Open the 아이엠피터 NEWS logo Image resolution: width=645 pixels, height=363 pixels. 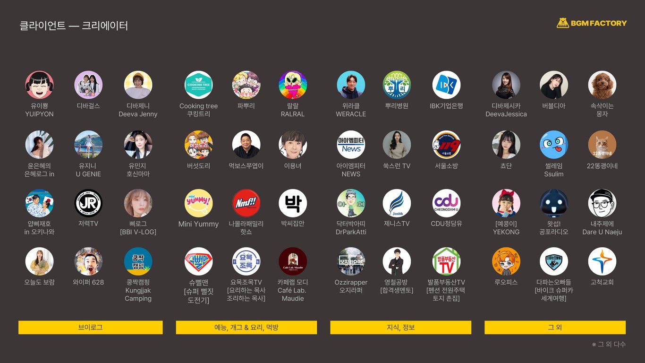point(351,145)
